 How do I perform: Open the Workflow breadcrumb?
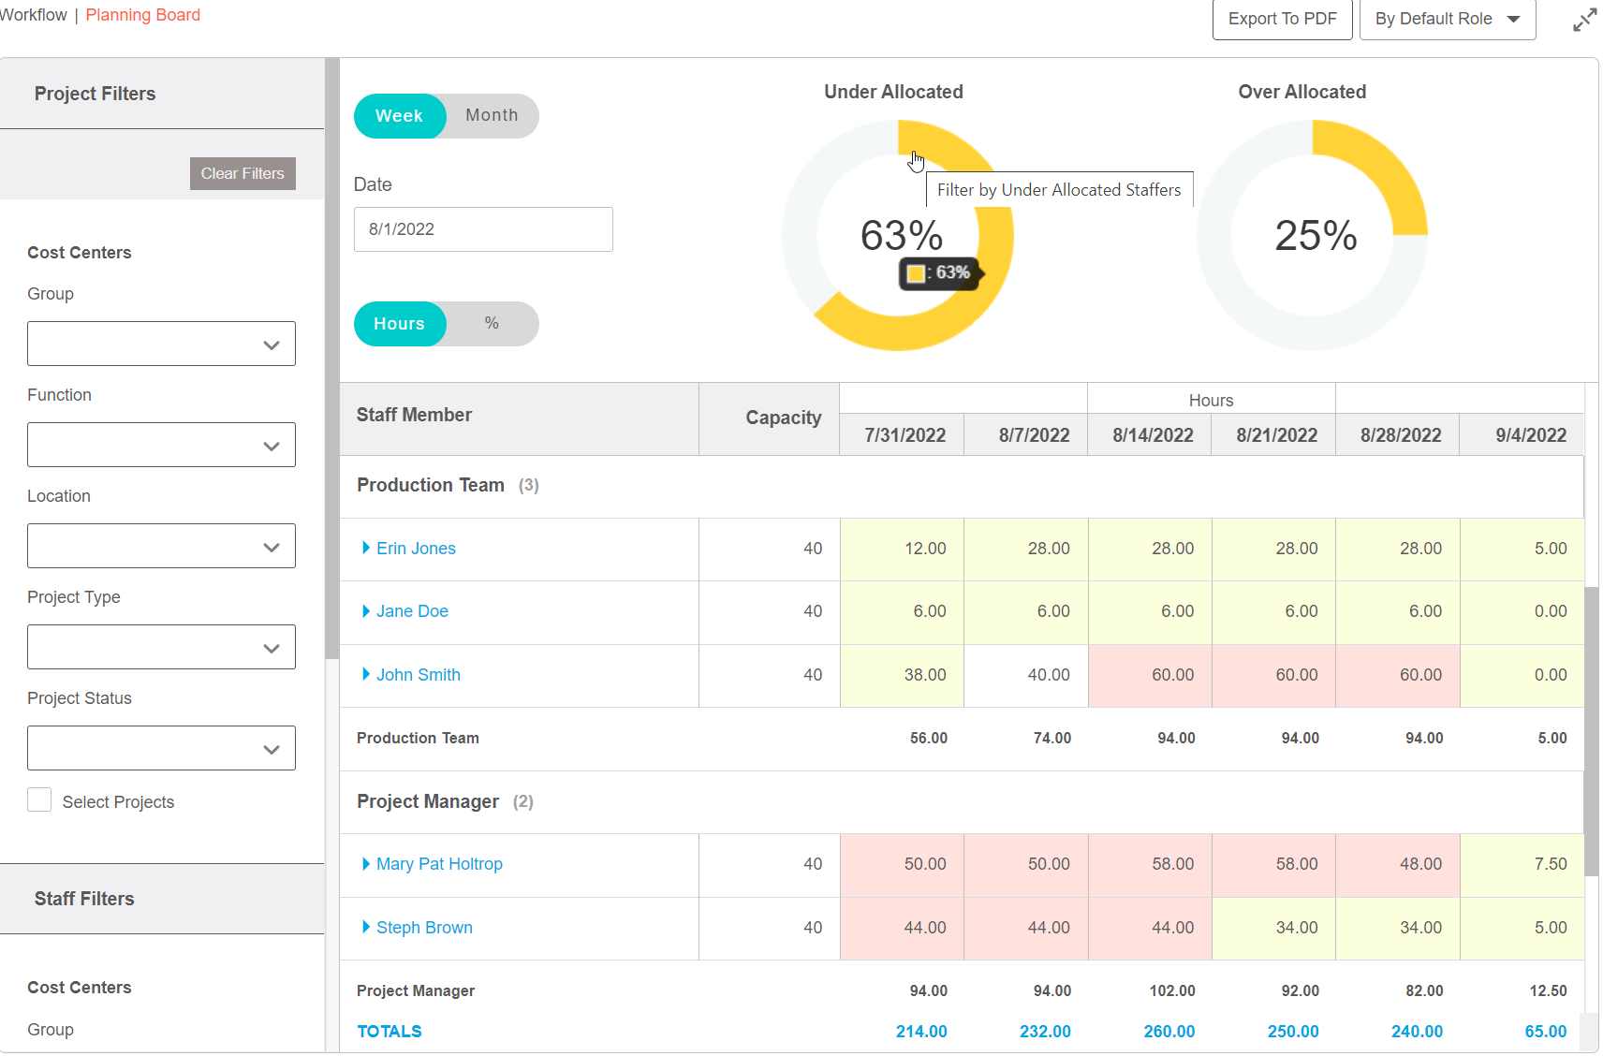(x=34, y=15)
